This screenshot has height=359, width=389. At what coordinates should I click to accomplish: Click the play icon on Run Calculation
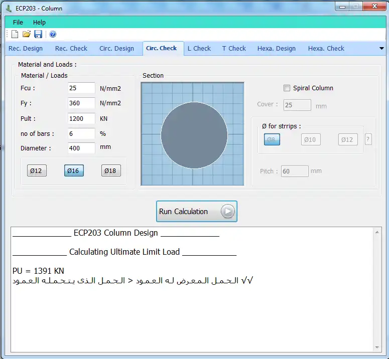coord(227,211)
